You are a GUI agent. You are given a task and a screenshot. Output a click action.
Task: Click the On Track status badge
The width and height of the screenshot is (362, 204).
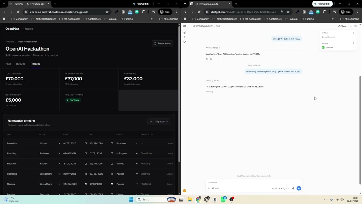pyautogui.click(x=73, y=100)
